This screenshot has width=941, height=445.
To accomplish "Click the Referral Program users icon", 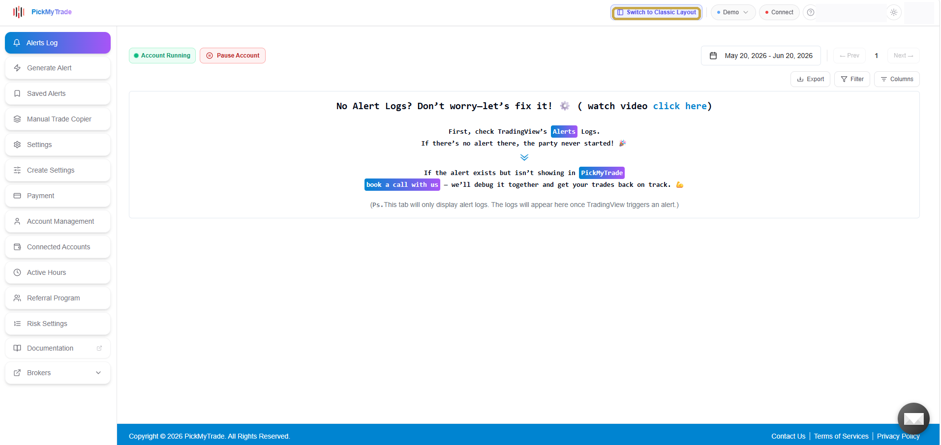I will click(x=17, y=298).
